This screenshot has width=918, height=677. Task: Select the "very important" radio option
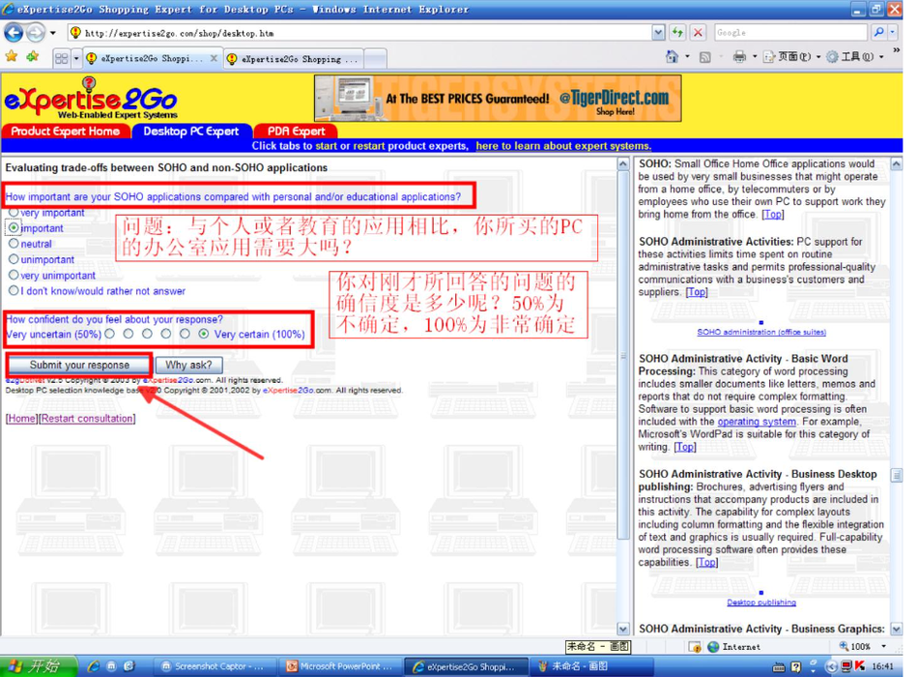pos(14,212)
